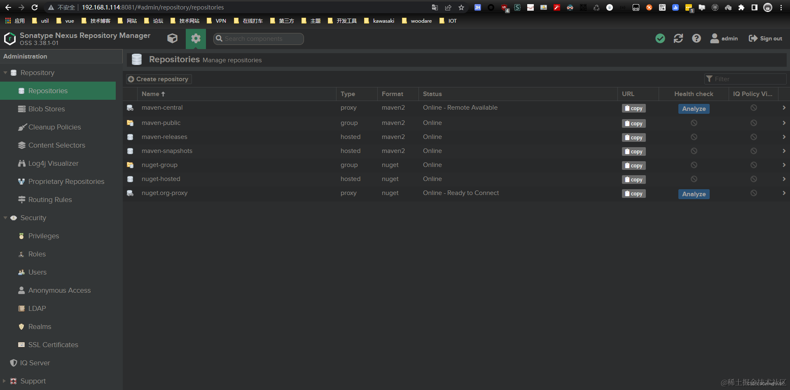The image size is (790, 390).
Task: Click the maven-central proxy repository icon
Action: (x=130, y=108)
